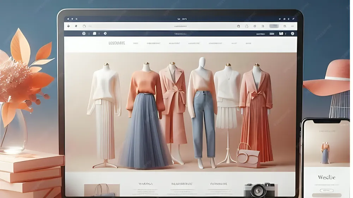Click the first round icon on the dark bar
This screenshot has width=353, height=198.
coord(84,33)
